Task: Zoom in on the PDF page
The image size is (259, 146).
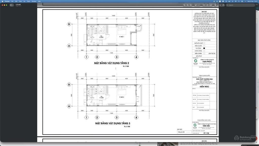Action: click(x=191, y=5)
